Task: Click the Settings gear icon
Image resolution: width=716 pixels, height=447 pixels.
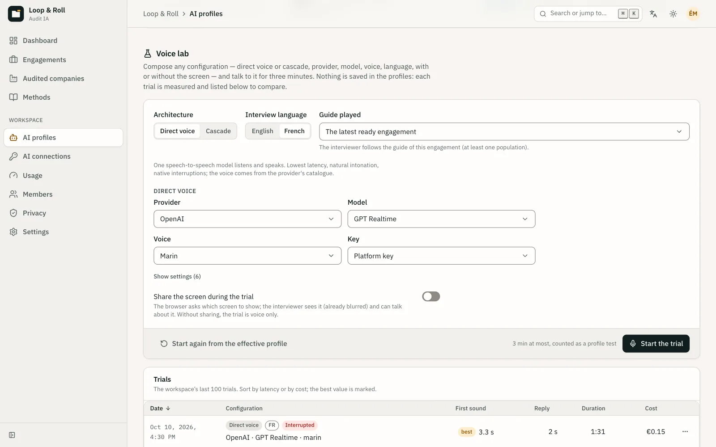Action: coord(13,232)
